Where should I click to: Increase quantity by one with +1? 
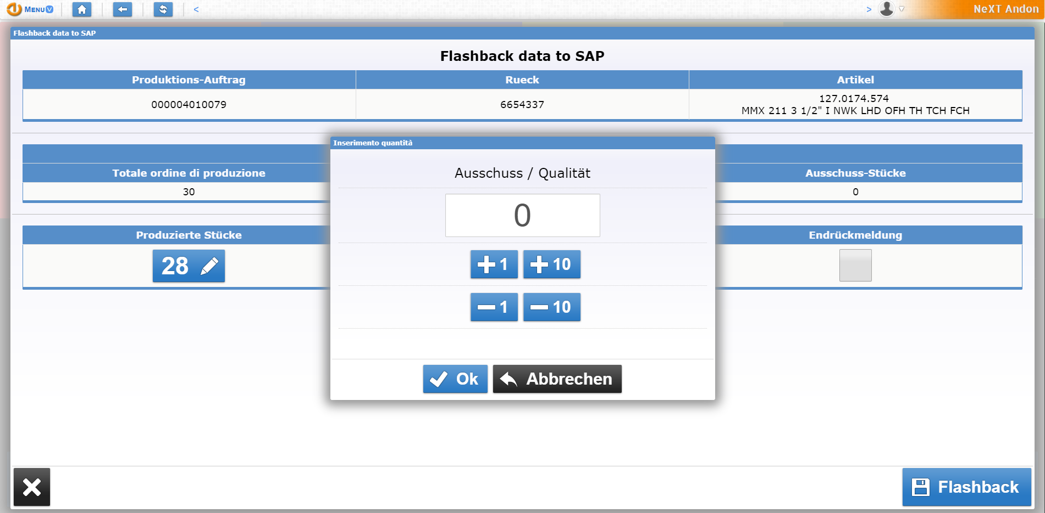[x=493, y=264]
